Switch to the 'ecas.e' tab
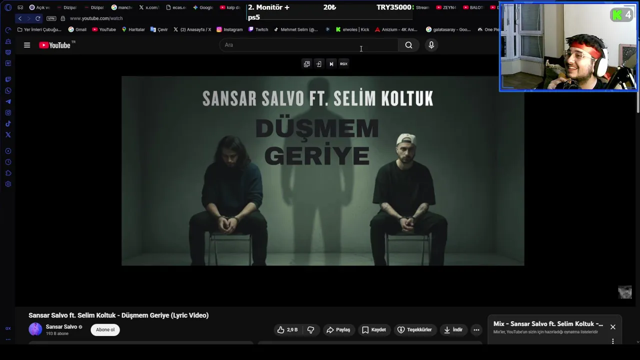640x360 pixels. pyautogui.click(x=175, y=7)
